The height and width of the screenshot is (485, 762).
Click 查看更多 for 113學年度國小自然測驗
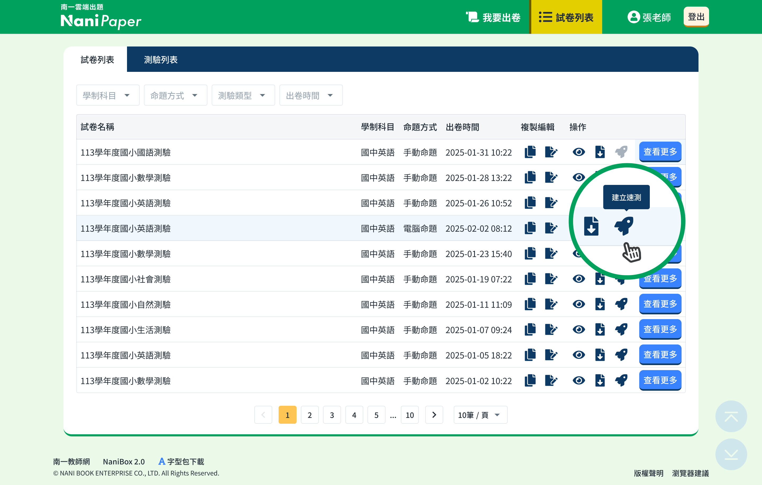click(660, 304)
